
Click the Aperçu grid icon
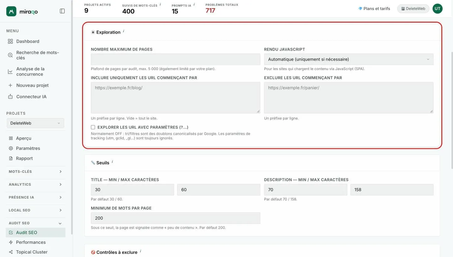11,138
